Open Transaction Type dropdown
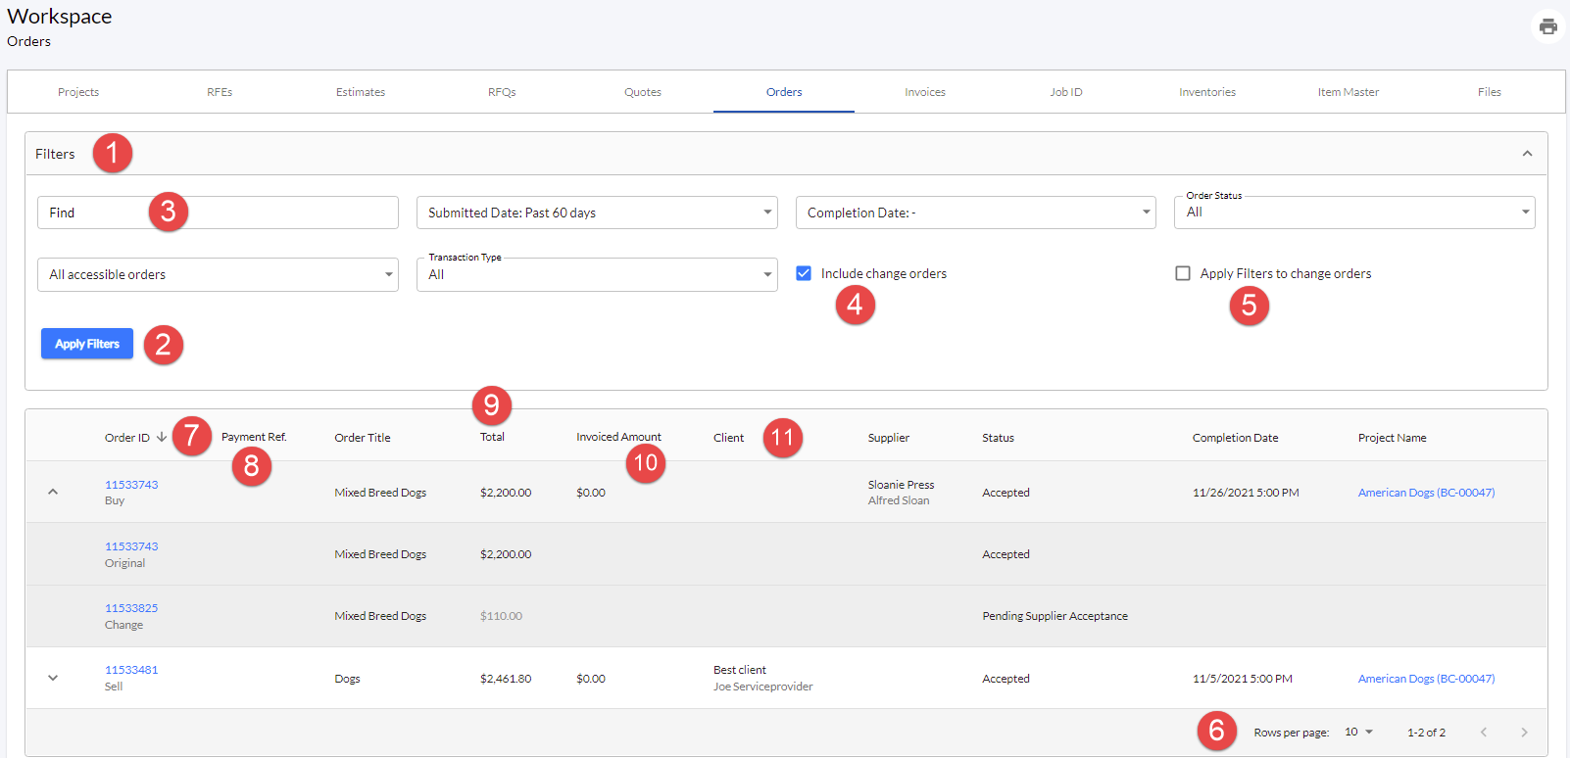The image size is (1570, 758). [x=597, y=274]
